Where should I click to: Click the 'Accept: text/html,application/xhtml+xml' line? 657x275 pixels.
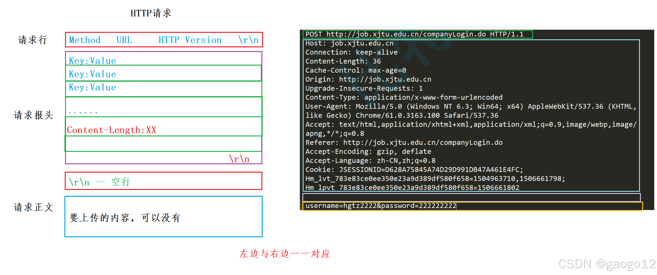(x=471, y=124)
